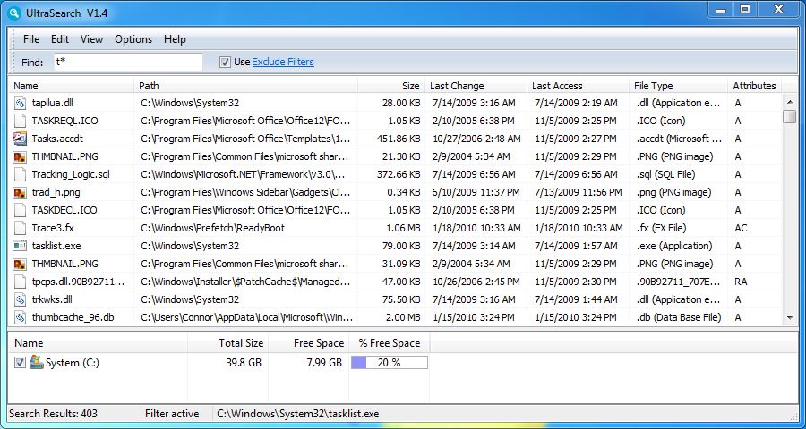Sort results by Size column header
This screenshot has width=806, height=429.
[x=391, y=86]
